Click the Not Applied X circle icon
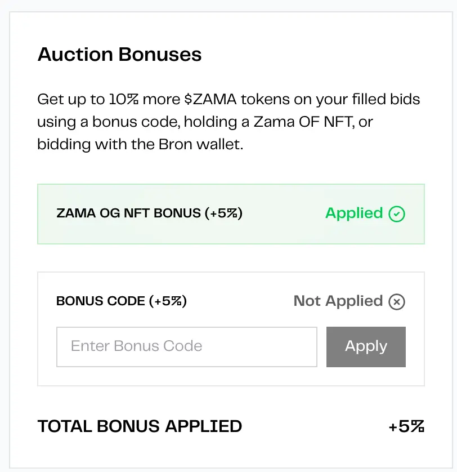This screenshot has height=472, width=457. click(x=397, y=301)
